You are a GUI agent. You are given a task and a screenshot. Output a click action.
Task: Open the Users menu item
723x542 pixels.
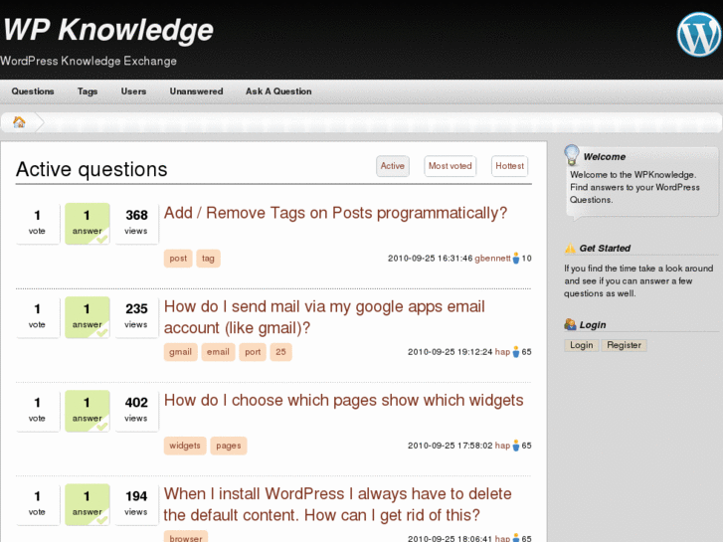(x=133, y=91)
